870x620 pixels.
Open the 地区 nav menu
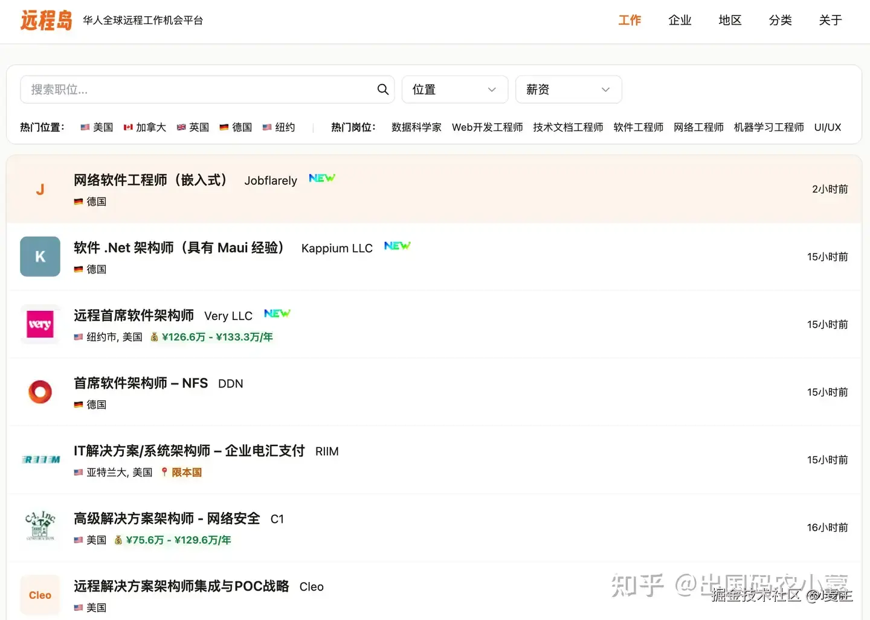pos(730,20)
